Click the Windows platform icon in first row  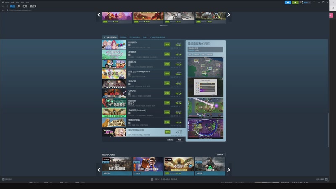(129, 45)
